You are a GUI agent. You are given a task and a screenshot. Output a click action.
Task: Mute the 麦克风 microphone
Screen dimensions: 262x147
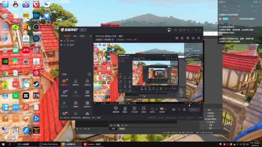[x=152, y=110]
